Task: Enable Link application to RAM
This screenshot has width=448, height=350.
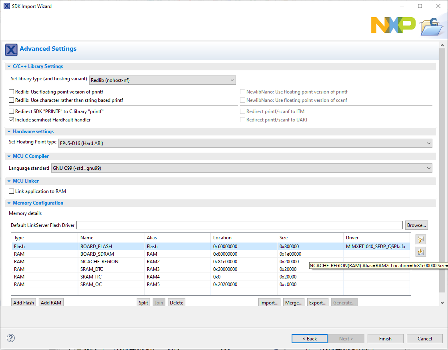Action: point(12,191)
